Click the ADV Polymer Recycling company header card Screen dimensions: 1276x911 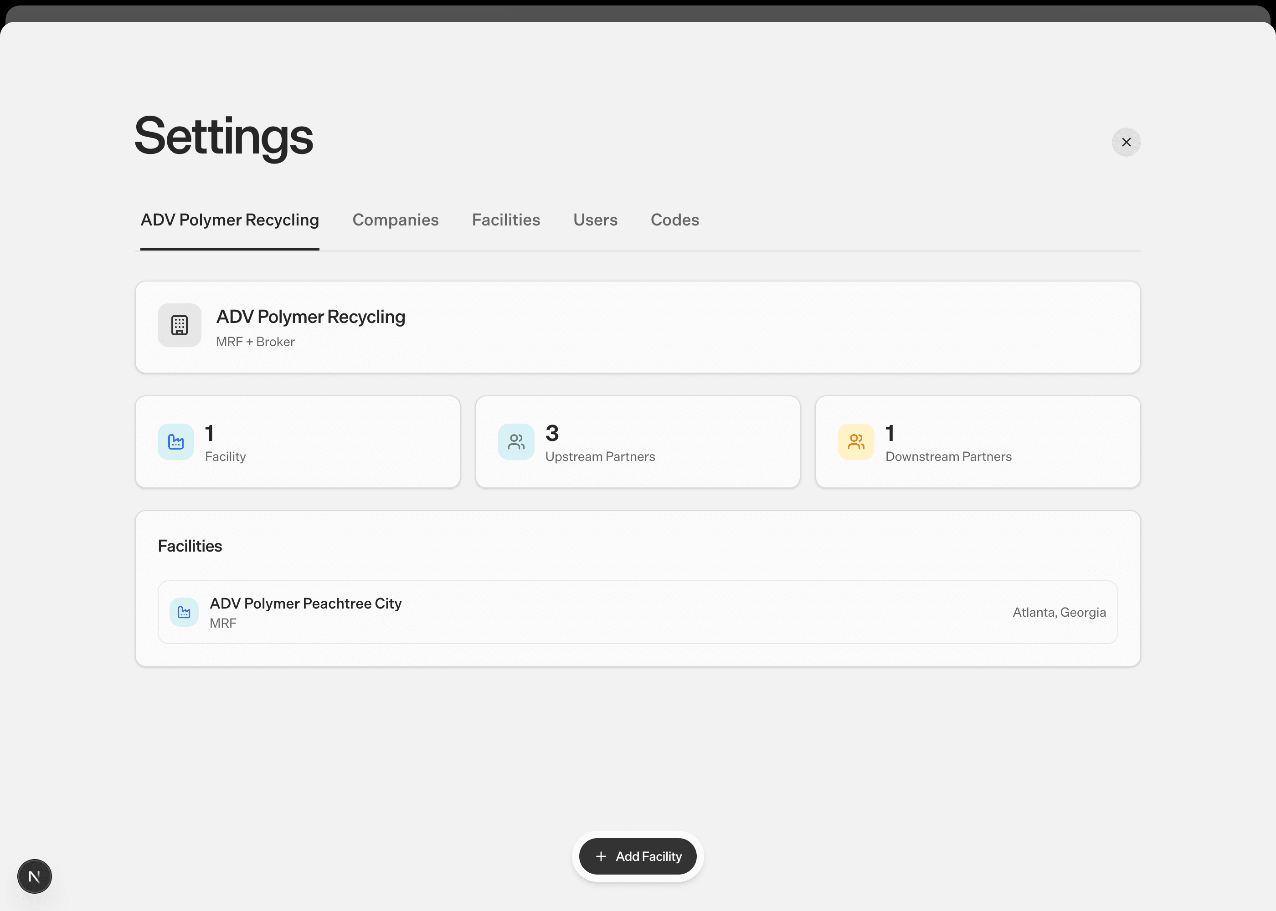tap(638, 327)
